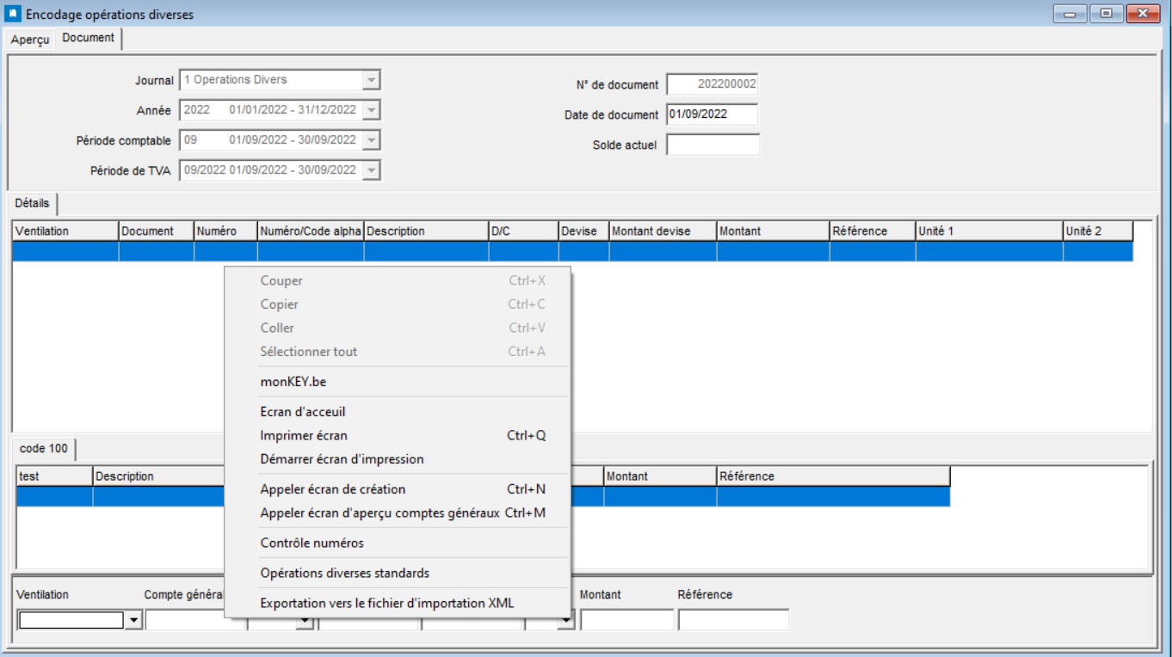Click the test column header
This screenshot has height=657, width=1172.
54,476
